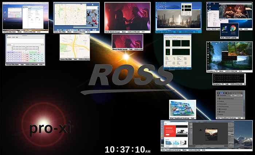Select anti-aliasing sample value 8
This screenshot has height=155, width=255.
point(221,93)
